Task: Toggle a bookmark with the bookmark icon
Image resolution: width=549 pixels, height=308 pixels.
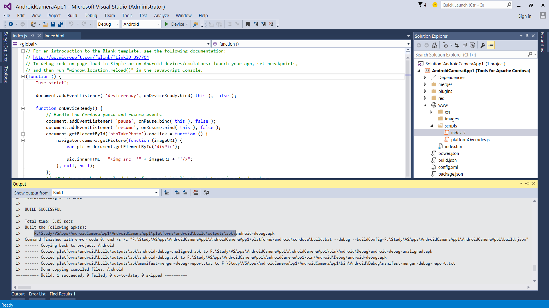Action: (248, 24)
